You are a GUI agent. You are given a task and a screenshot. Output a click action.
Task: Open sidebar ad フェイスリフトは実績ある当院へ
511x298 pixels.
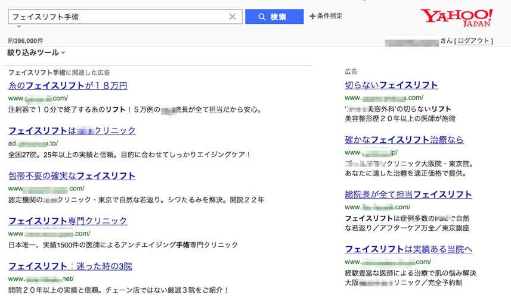(x=408, y=249)
